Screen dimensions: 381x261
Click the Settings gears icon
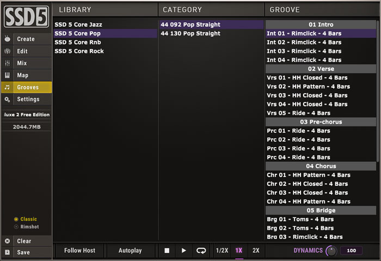8,99
